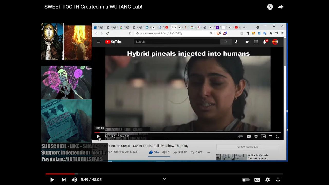329x185 pixels.
Task: Click the Watch later clock icon
Action: (x=270, y=7)
